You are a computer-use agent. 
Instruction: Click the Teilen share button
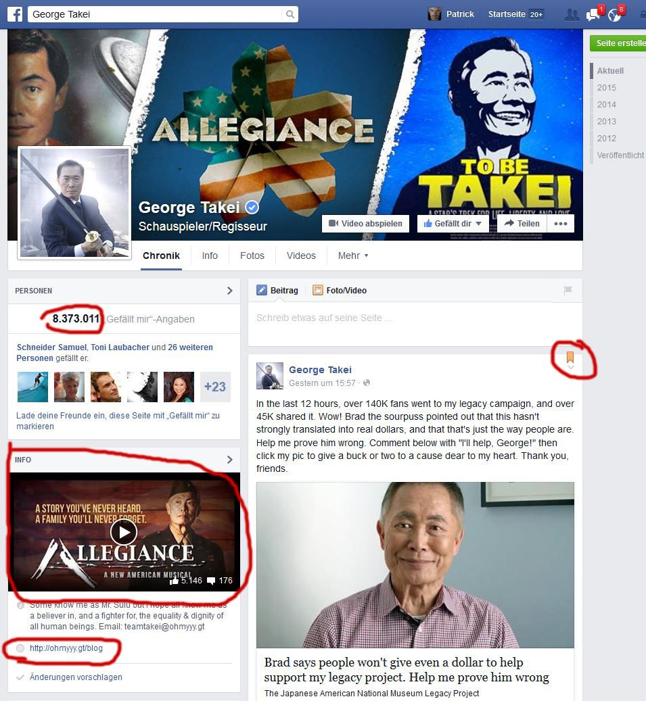(522, 224)
